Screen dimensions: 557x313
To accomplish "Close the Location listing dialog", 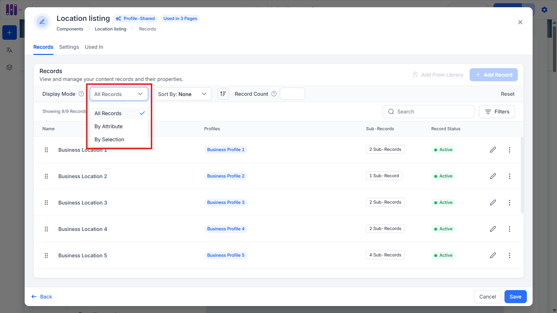I will pos(520,22).
